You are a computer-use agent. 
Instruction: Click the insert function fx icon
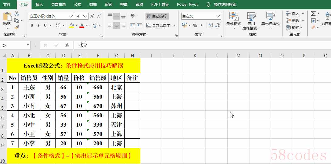click(67, 45)
